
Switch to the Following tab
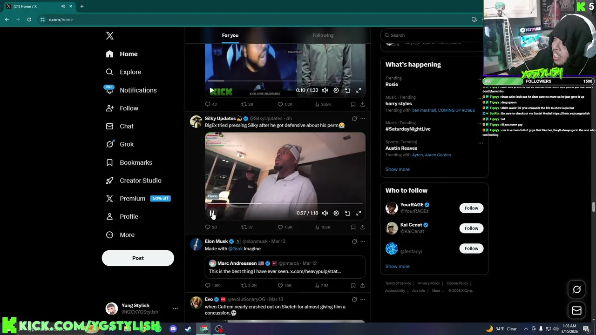323,35
